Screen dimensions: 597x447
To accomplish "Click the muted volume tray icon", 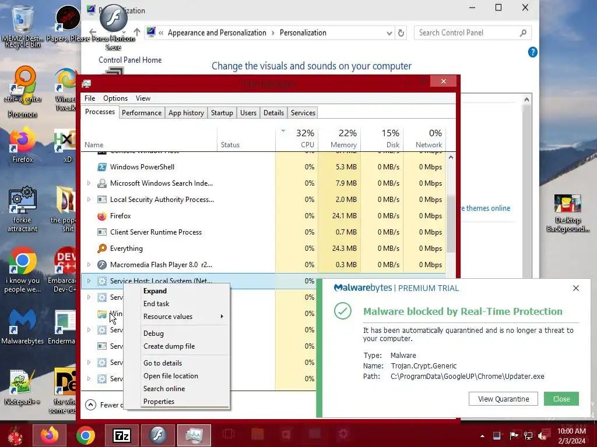I will (542, 436).
